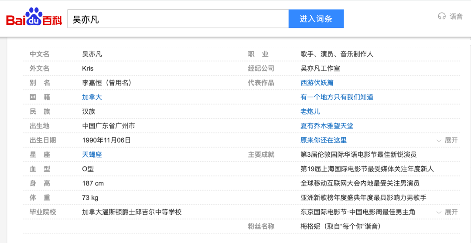Click the search input field containing 吴亦凡

coord(178,19)
